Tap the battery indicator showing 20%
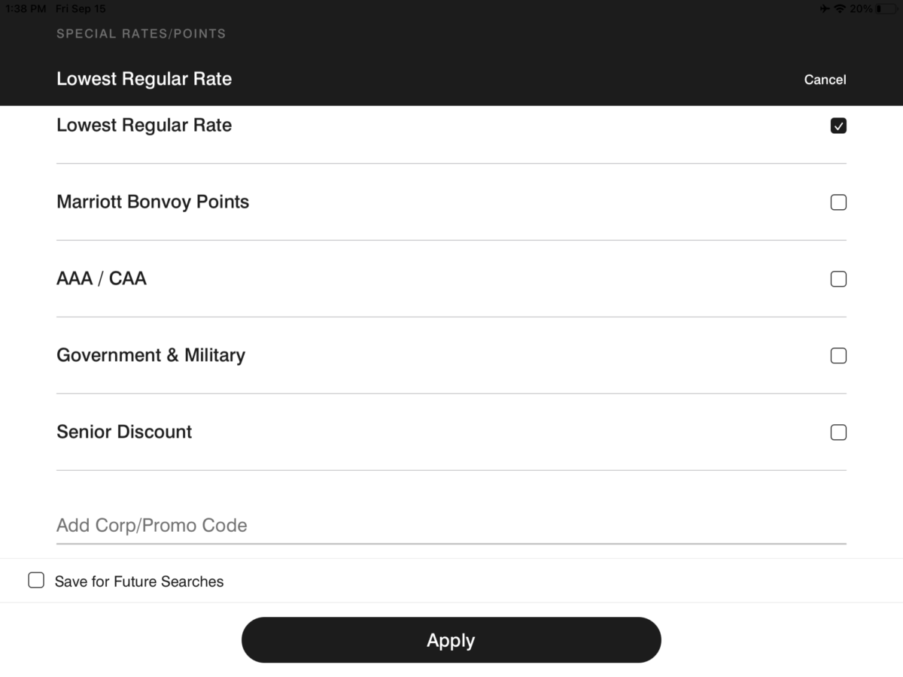This screenshot has height=677, width=903. pyautogui.click(x=876, y=8)
